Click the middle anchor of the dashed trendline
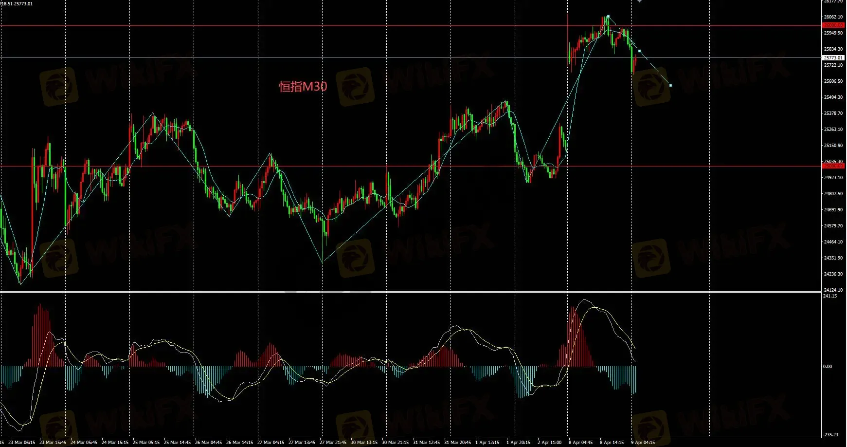Screen dimensions: 847x447 pyautogui.click(x=639, y=51)
